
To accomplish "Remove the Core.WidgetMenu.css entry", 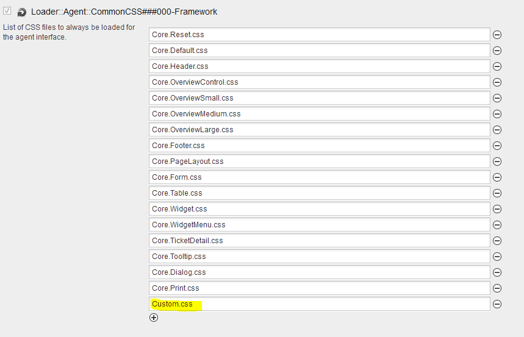I will [x=497, y=225].
